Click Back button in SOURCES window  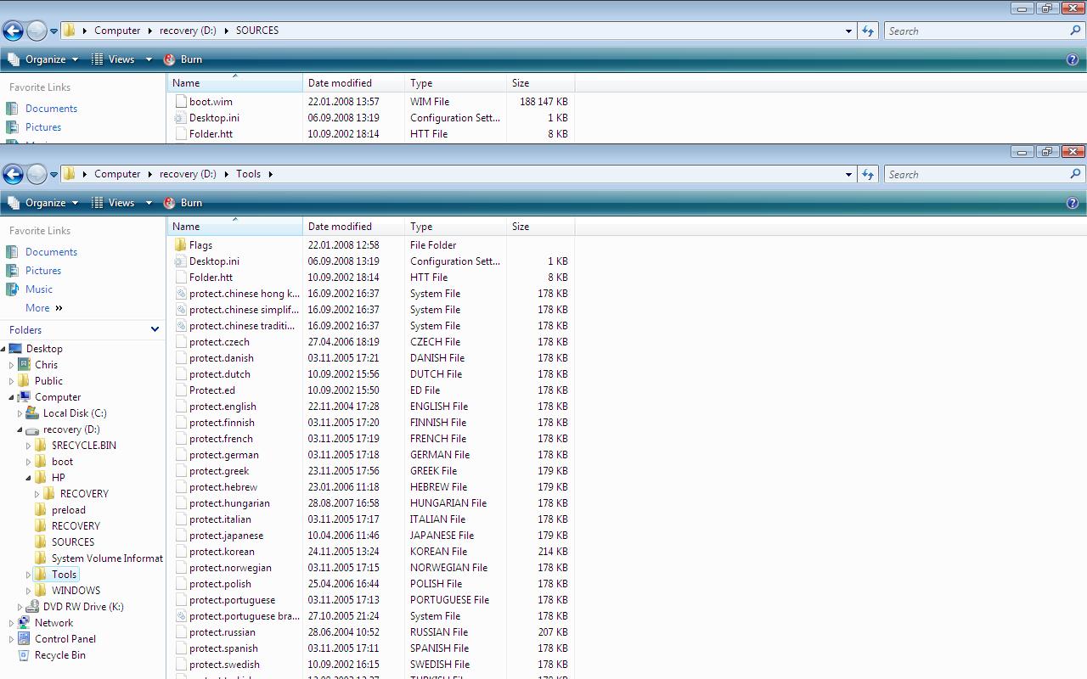point(13,31)
